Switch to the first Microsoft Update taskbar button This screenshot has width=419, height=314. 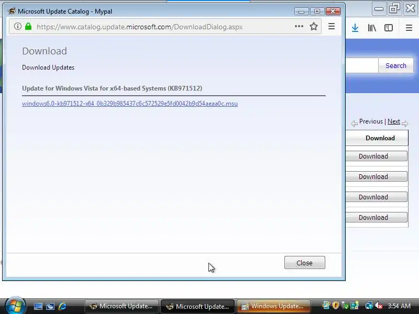coord(122,306)
